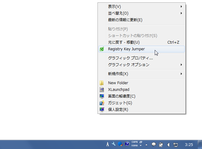Open 画面の解像度(C) settings
Viewport: 202px width, 149px height.
coord(141,96)
